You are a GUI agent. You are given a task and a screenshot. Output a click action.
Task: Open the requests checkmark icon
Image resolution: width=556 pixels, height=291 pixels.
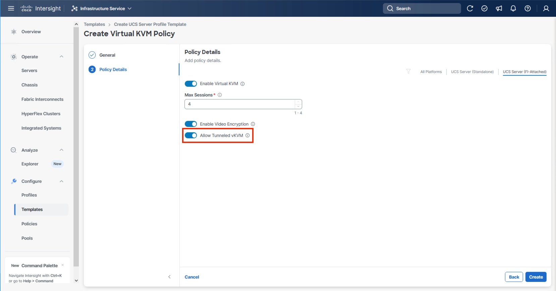point(484,8)
